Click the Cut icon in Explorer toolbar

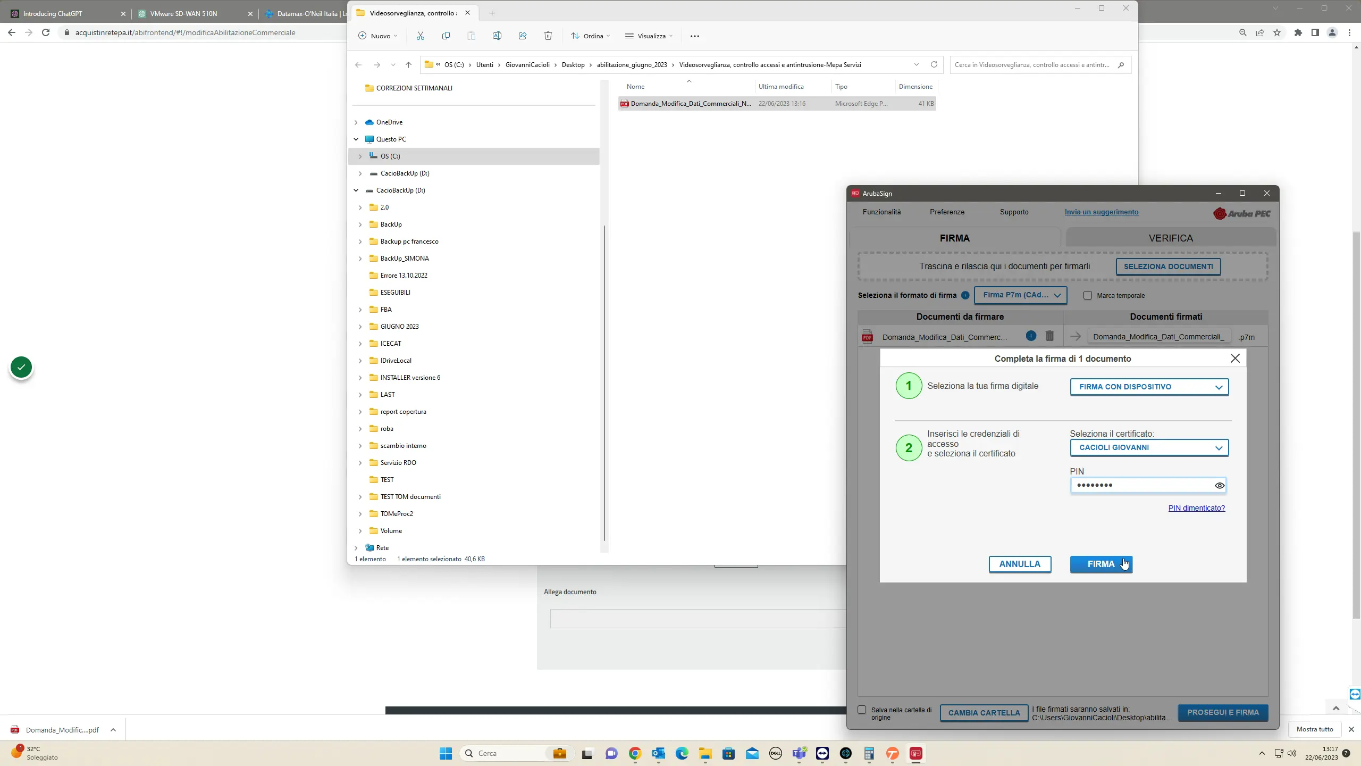pos(420,36)
